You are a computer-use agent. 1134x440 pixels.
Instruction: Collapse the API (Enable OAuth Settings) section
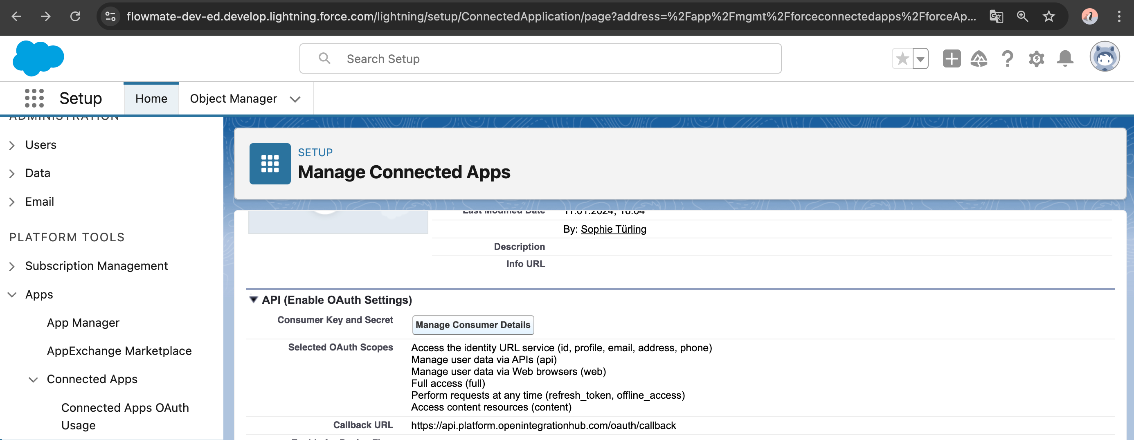(x=253, y=300)
